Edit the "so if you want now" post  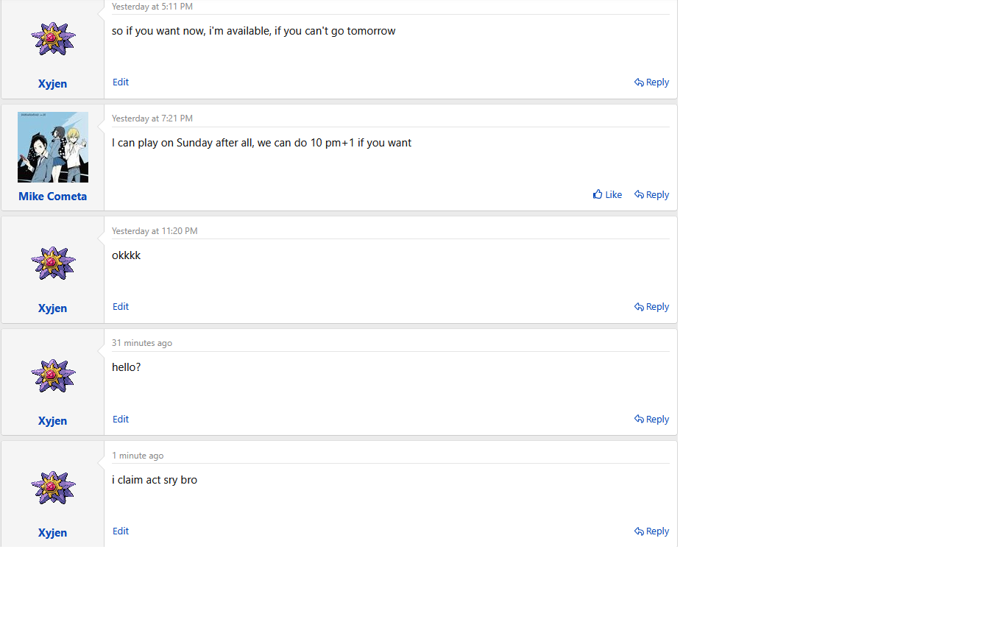coord(121,82)
